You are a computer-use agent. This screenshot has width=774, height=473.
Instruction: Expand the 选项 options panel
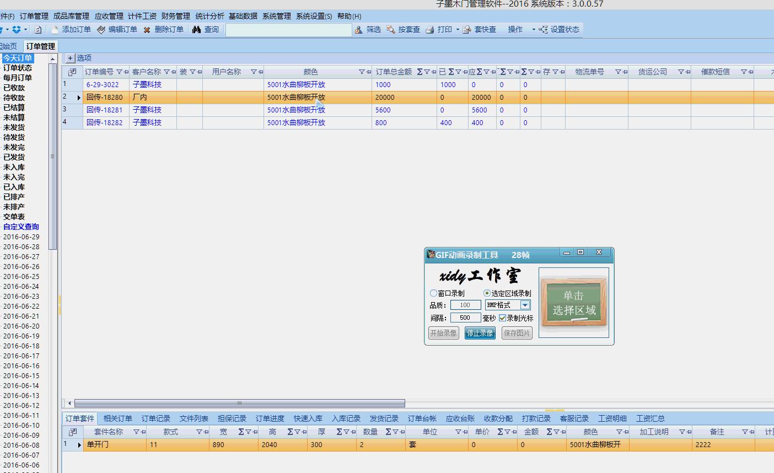tap(70, 58)
